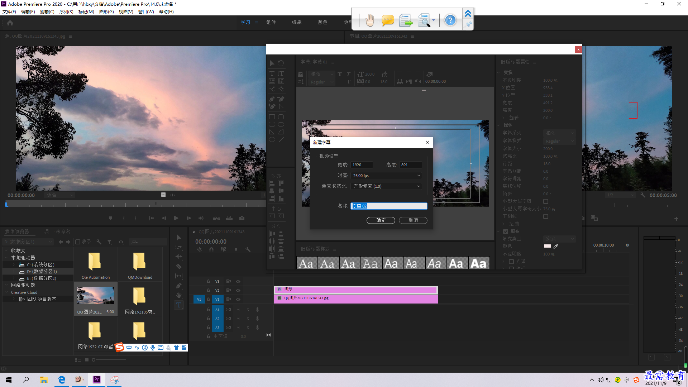
Task: Select the ellipse tool in titler
Action: 272,140
